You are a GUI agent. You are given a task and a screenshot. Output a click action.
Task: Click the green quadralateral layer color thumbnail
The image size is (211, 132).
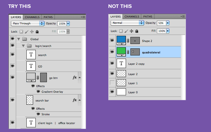[x=121, y=52]
